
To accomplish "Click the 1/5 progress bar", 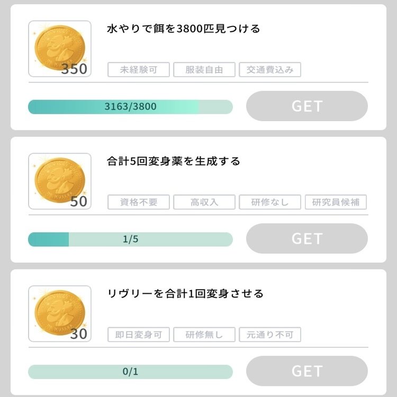I will (130, 239).
